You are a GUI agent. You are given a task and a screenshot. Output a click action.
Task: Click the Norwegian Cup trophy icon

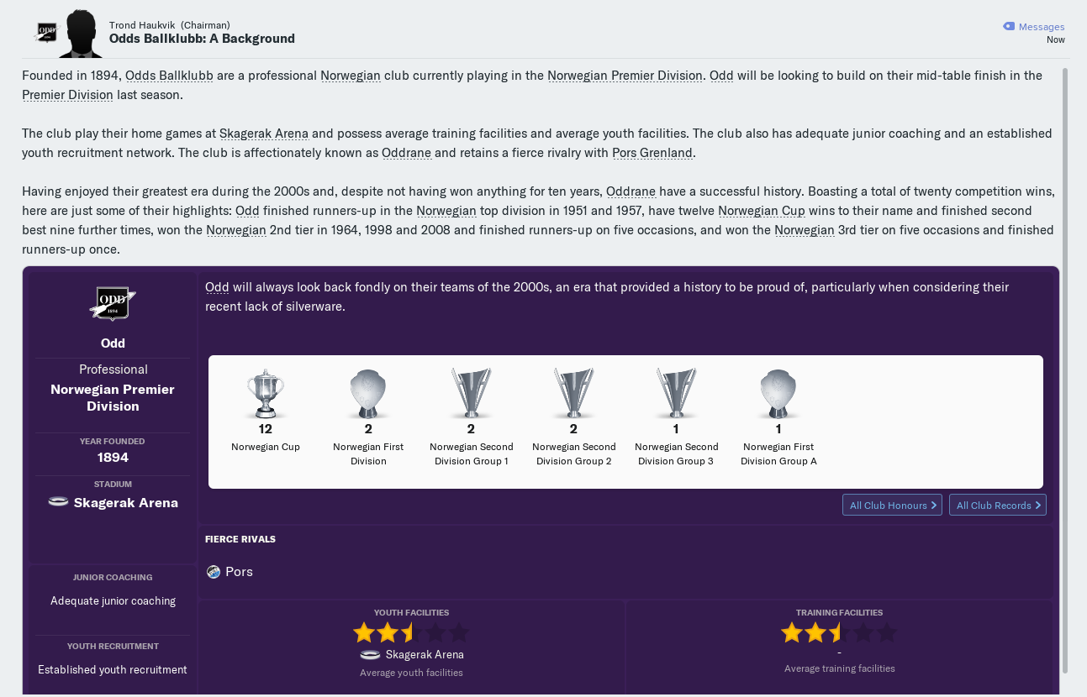(266, 393)
